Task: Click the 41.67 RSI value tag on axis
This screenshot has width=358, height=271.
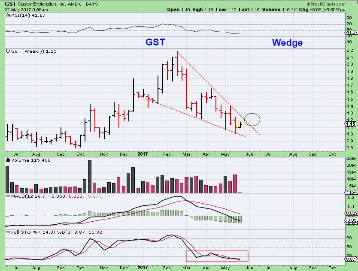Action: pyautogui.click(x=351, y=33)
